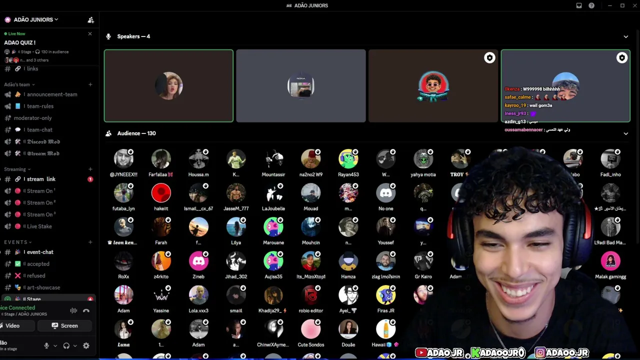Open the Discord inbox icon
The width and height of the screenshot is (640, 360).
click(579, 5)
